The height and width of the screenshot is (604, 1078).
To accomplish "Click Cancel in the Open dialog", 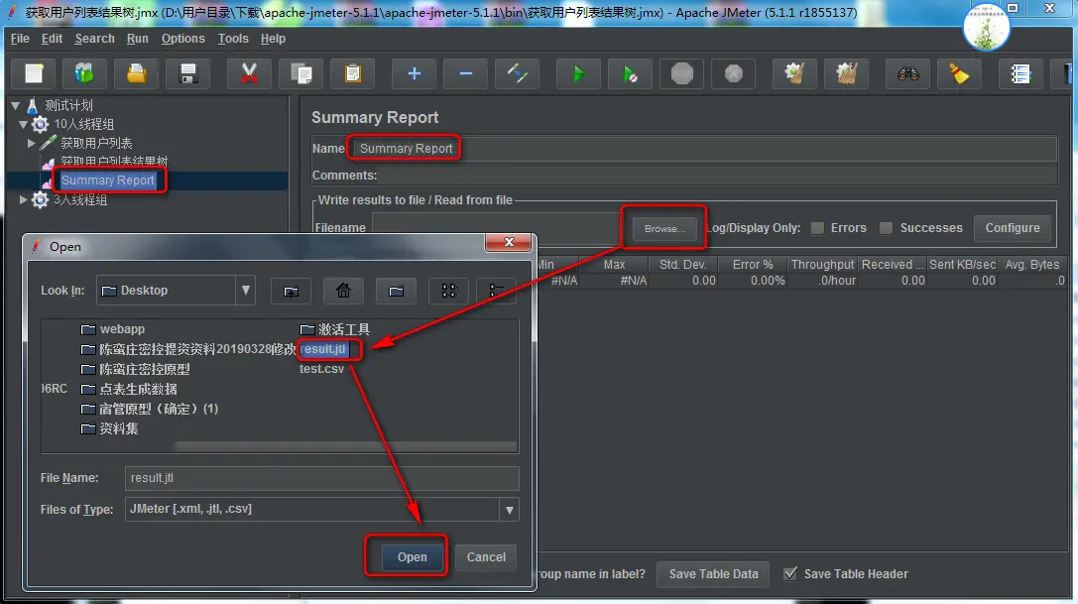I will (486, 556).
